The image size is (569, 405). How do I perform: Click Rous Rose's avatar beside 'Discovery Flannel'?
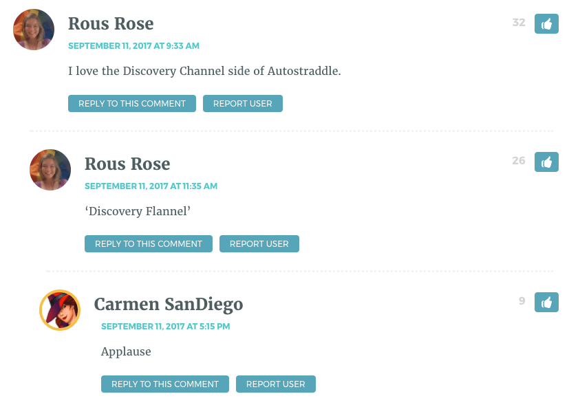pos(50,170)
